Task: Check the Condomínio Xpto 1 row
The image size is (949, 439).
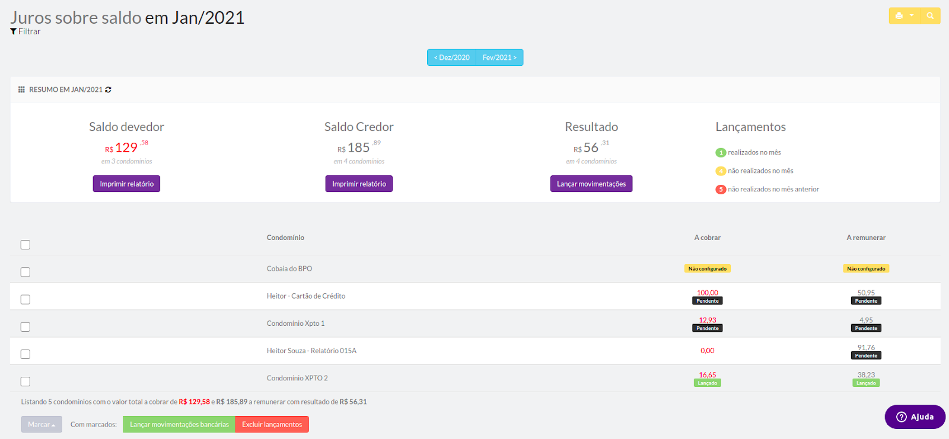Action: [x=26, y=327]
